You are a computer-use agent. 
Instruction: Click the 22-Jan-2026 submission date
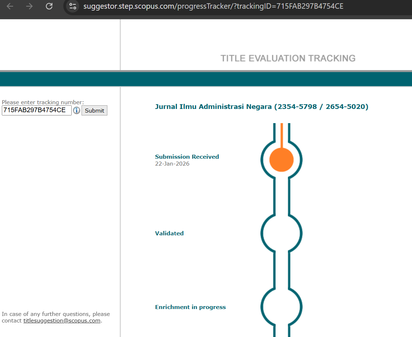(172, 164)
